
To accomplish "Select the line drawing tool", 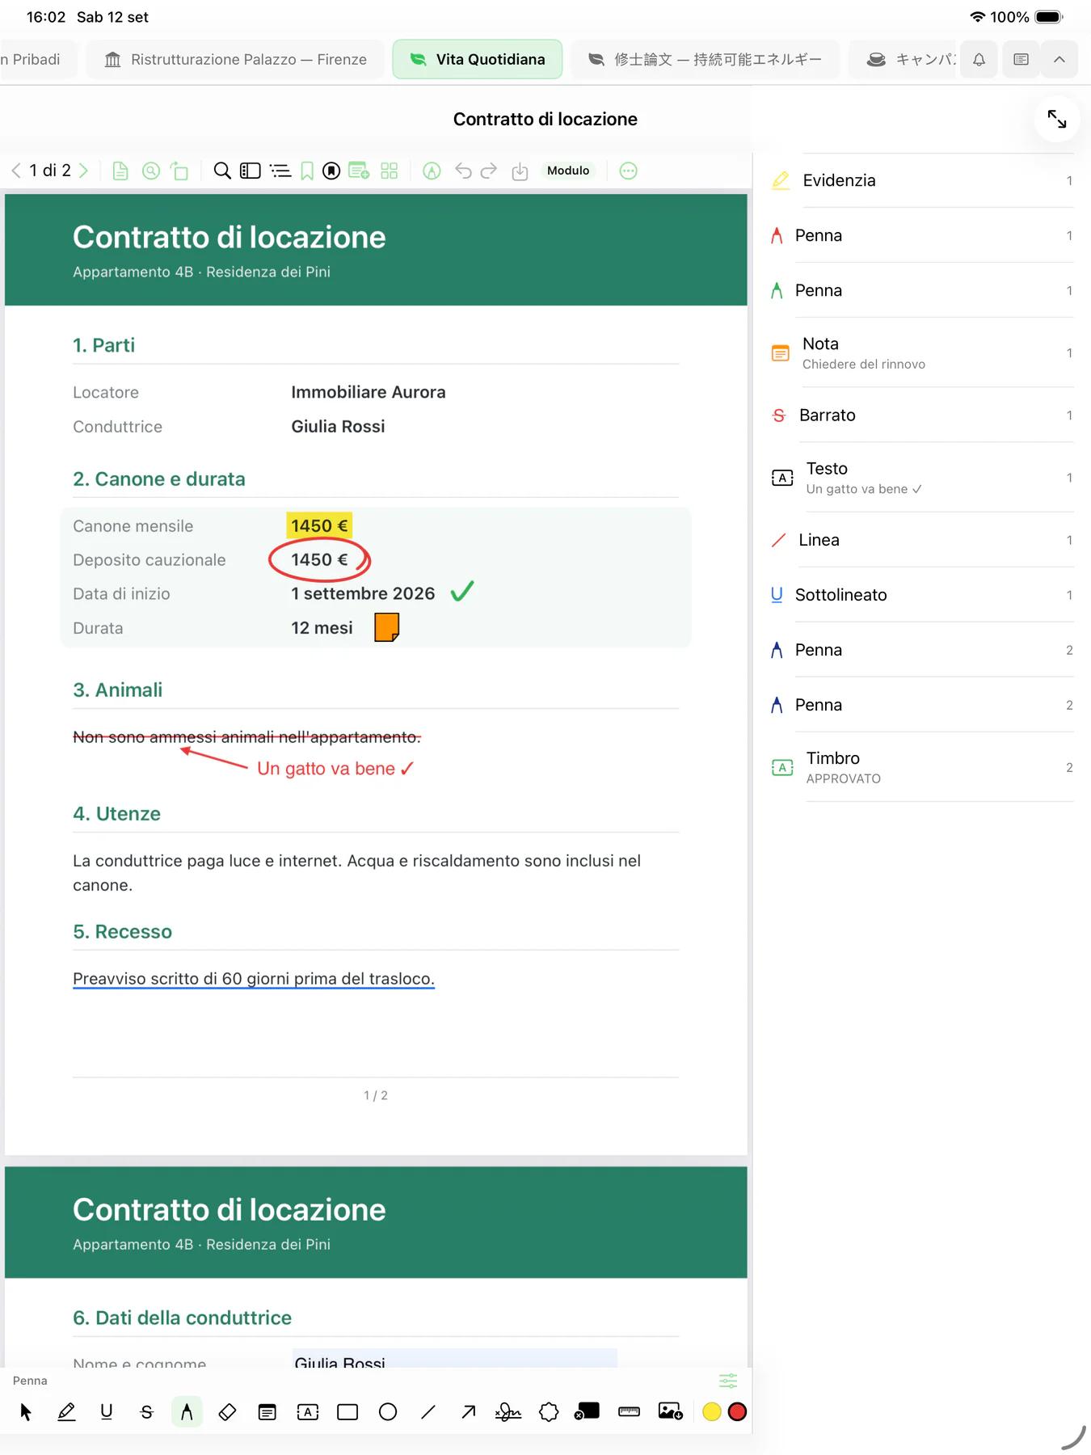I will pyautogui.click(x=428, y=1411).
